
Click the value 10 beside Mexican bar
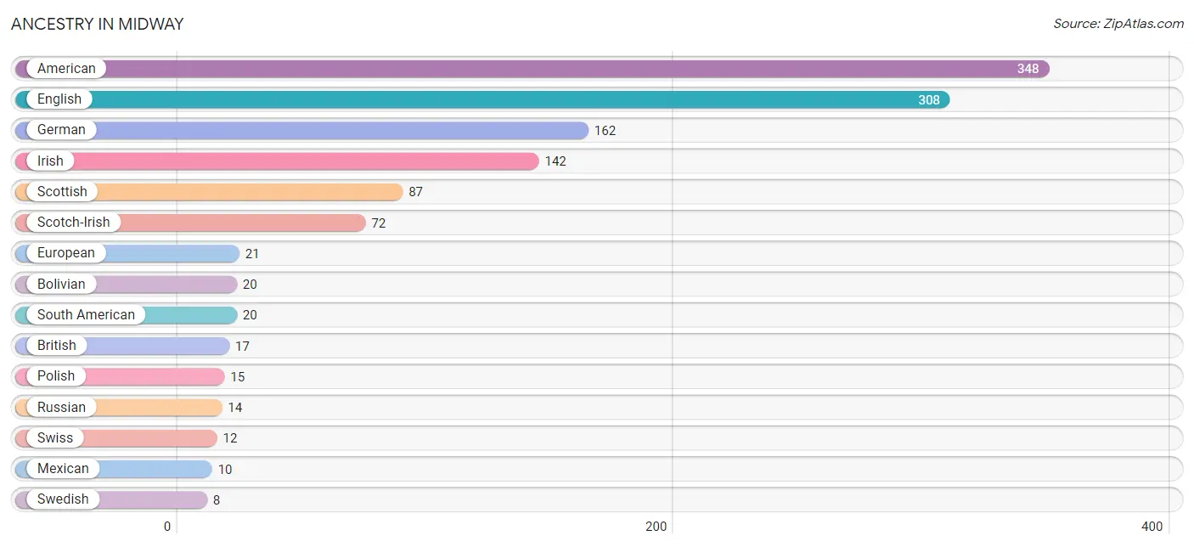point(225,469)
